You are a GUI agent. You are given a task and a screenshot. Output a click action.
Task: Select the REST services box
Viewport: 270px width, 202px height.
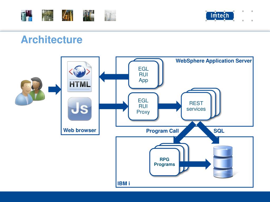click(x=196, y=106)
